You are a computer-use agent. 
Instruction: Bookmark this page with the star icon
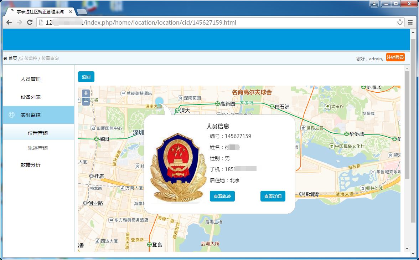pos(400,22)
